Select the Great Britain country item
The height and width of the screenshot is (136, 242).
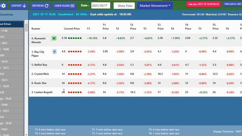click(x=12, y=24)
